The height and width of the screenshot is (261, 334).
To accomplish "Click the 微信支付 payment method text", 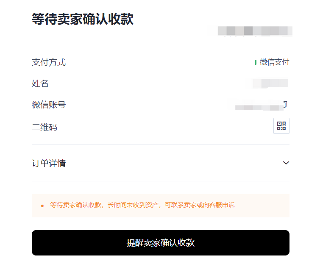I will point(274,62).
